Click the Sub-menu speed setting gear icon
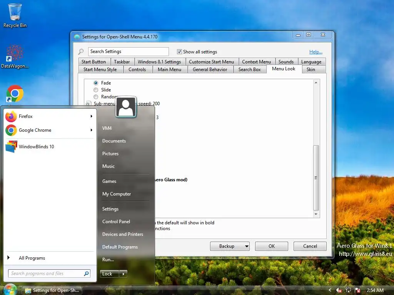 [88, 103]
